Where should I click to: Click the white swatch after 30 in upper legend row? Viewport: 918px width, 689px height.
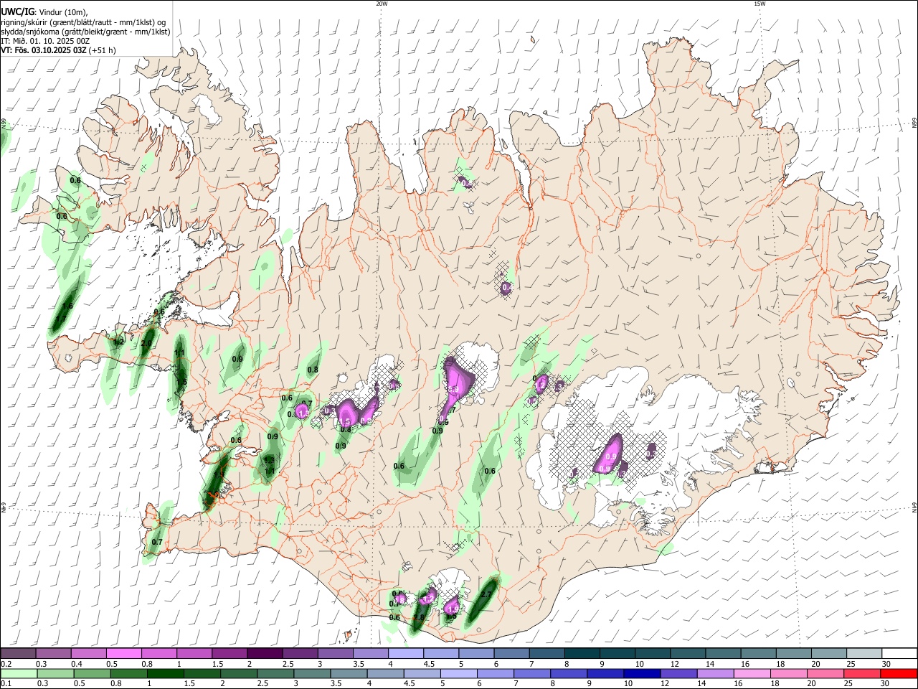900,653
